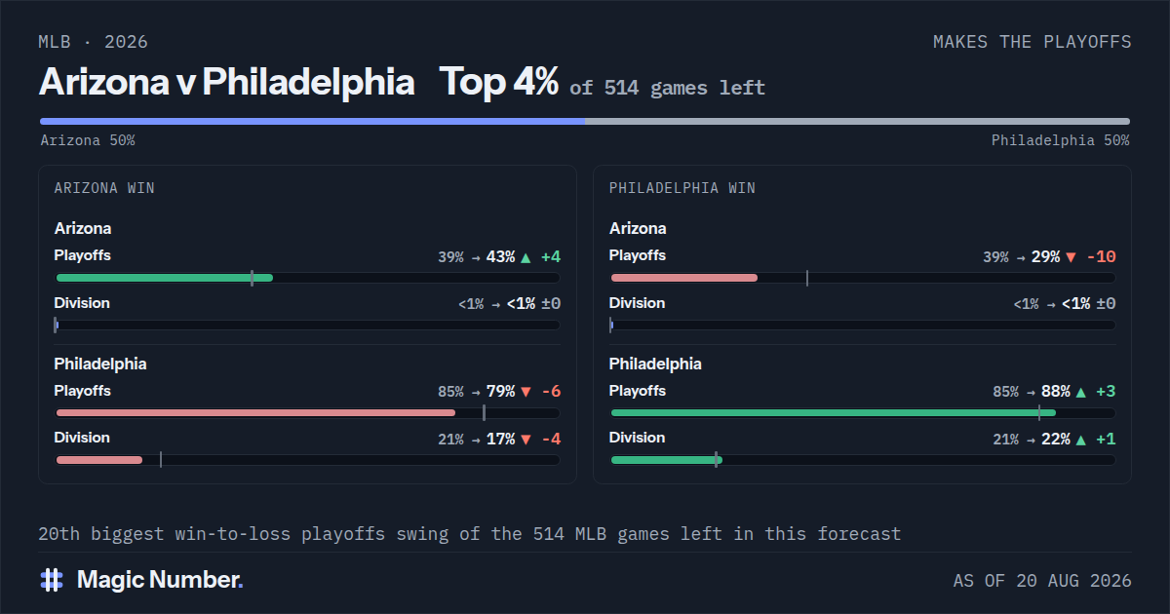The image size is (1170, 614).
Task: Click the Magic Number hash logo icon
Action: 52,580
